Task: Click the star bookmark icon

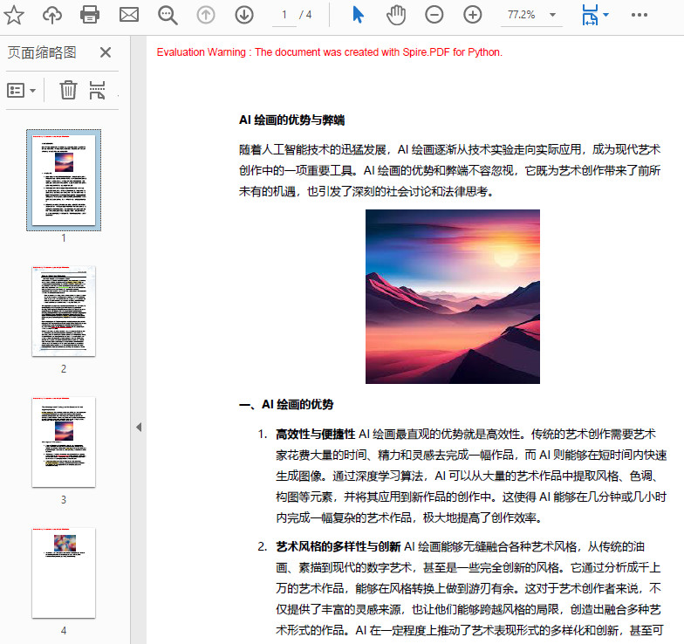Action: (14, 15)
